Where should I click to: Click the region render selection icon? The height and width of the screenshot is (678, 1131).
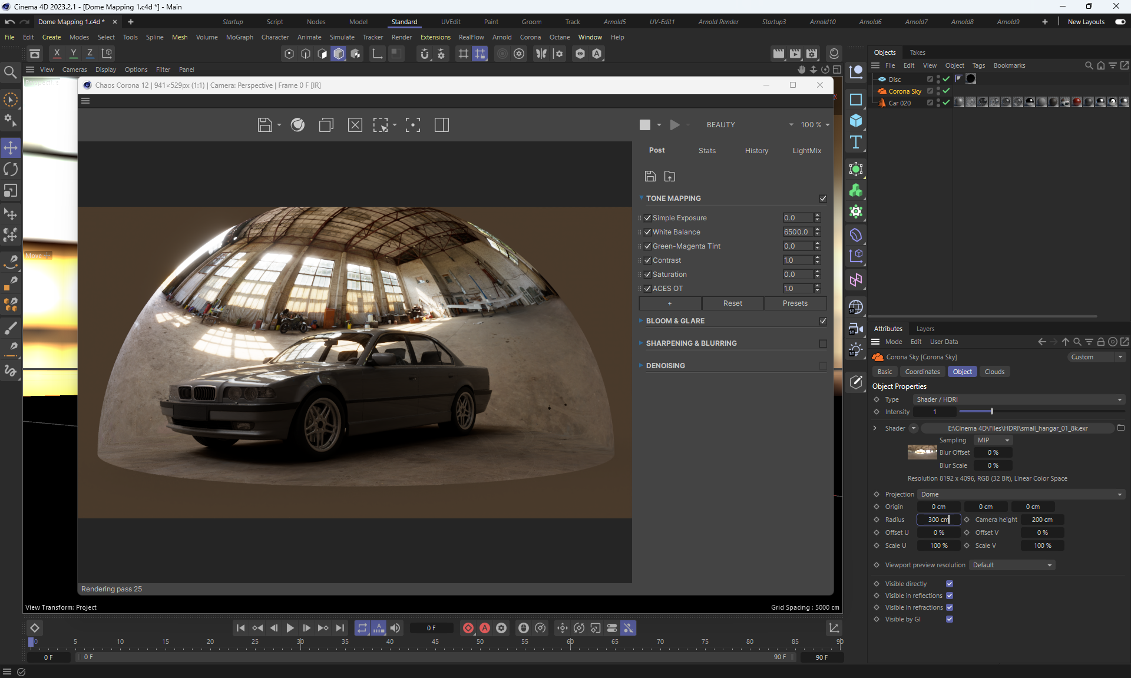[x=381, y=125]
